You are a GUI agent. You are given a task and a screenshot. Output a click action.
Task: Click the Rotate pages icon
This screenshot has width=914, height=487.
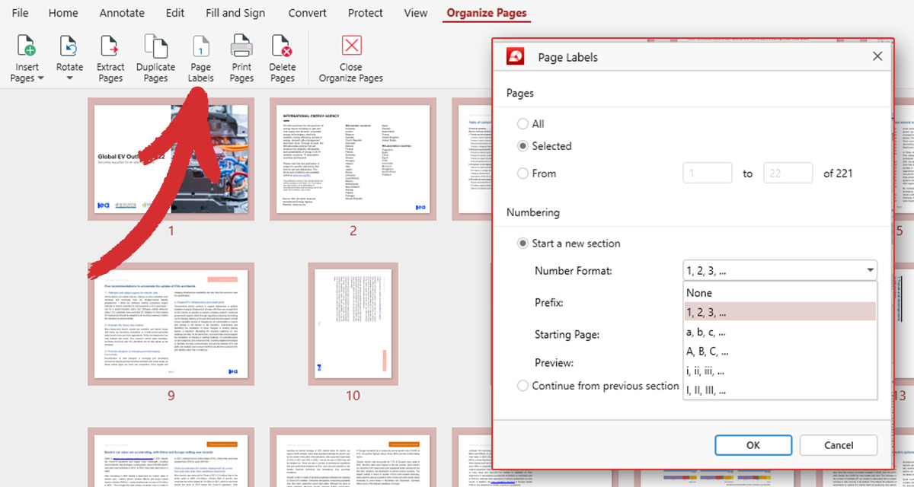click(x=69, y=46)
